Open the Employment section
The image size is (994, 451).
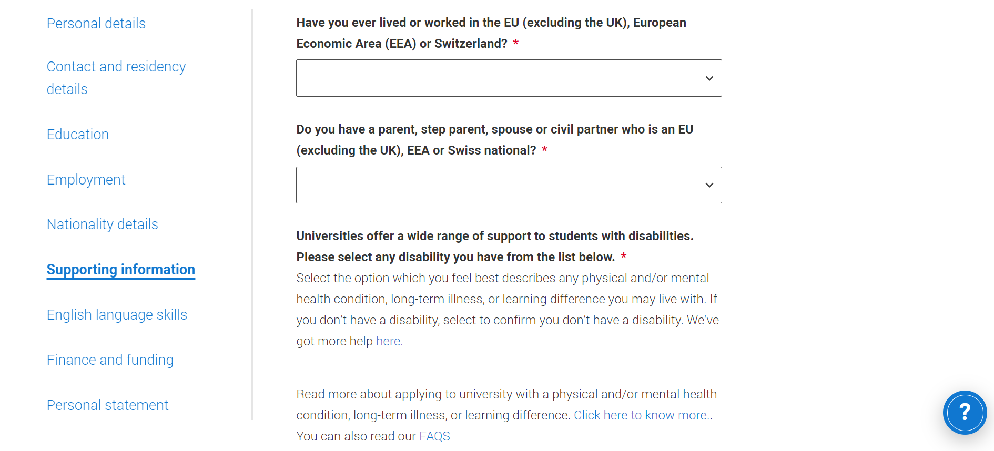(86, 180)
